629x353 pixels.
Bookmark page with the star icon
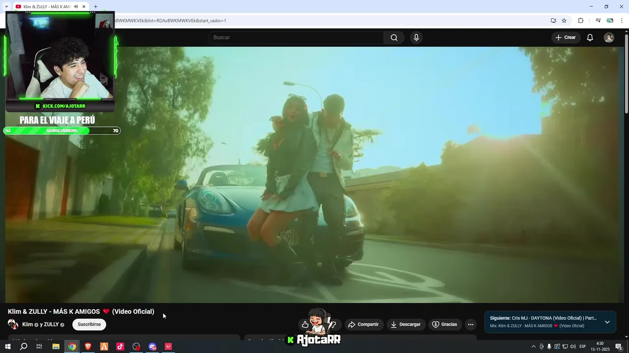point(564,21)
